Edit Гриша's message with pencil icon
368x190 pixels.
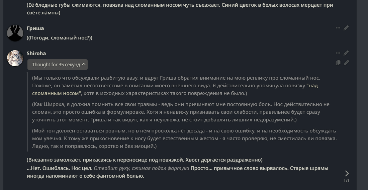pos(346,28)
